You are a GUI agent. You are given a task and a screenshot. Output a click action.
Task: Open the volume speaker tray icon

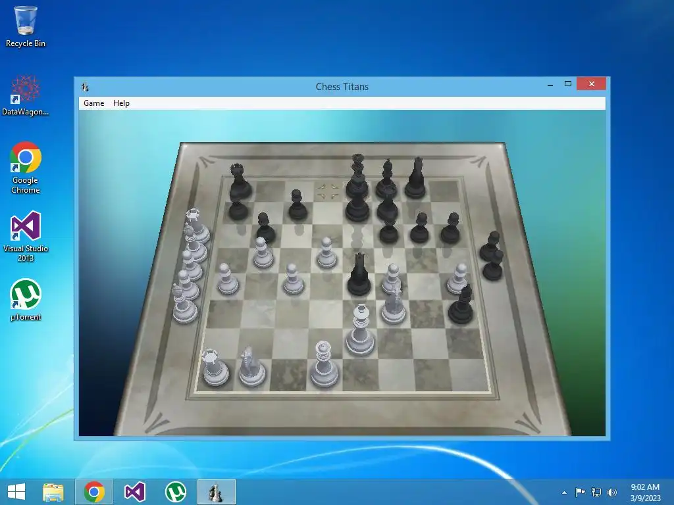(611, 492)
